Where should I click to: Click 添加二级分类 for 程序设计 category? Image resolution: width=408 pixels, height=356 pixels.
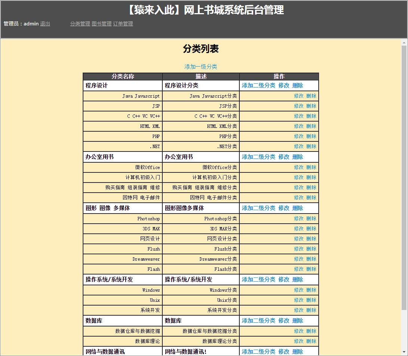(x=259, y=85)
